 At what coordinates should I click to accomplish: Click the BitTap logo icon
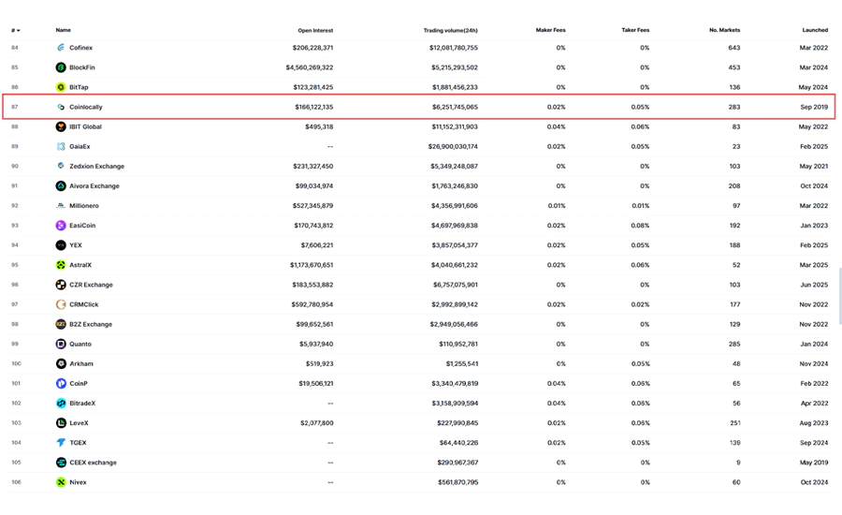point(61,87)
